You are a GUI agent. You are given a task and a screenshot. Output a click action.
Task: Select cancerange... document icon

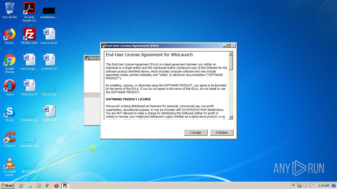29,62
